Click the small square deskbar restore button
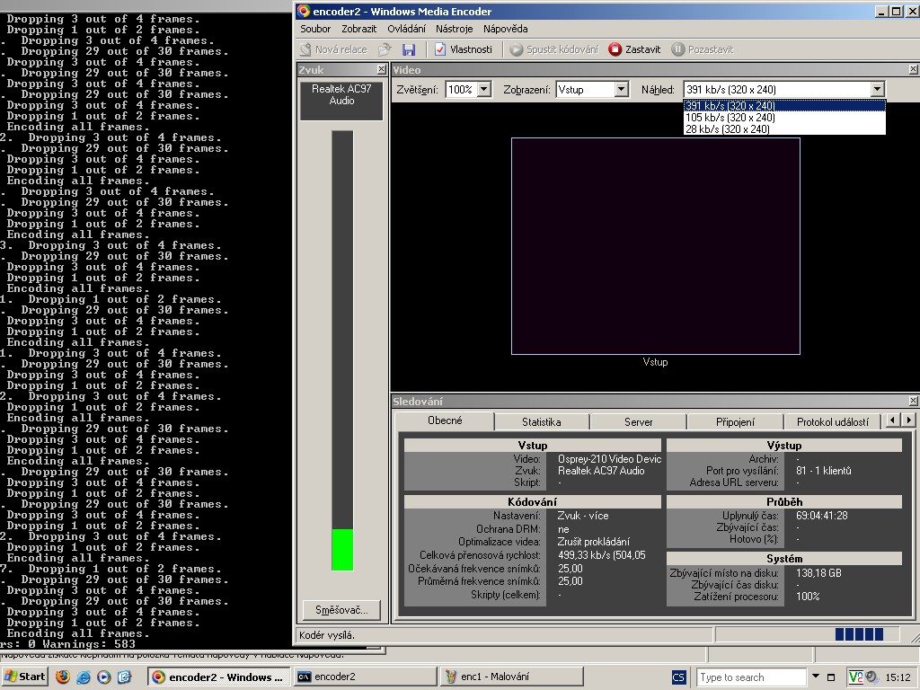Screen dimensions: 920x690 (831, 677)
